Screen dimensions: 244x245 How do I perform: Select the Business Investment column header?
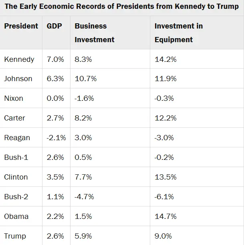point(95,33)
